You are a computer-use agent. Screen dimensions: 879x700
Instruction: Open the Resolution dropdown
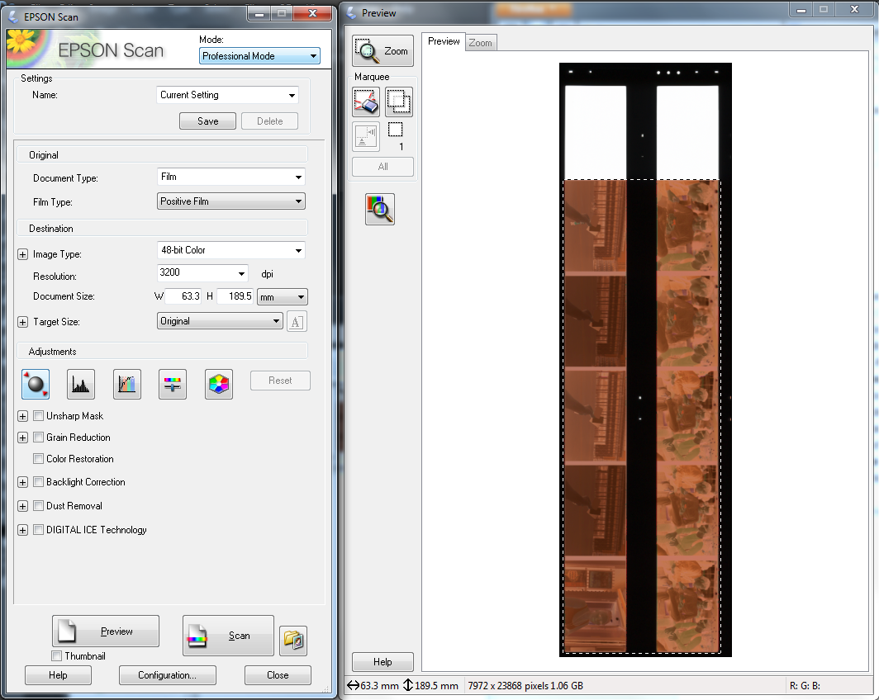[x=202, y=272]
